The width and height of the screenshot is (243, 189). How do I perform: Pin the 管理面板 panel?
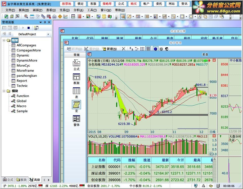[x=45, y=22]
